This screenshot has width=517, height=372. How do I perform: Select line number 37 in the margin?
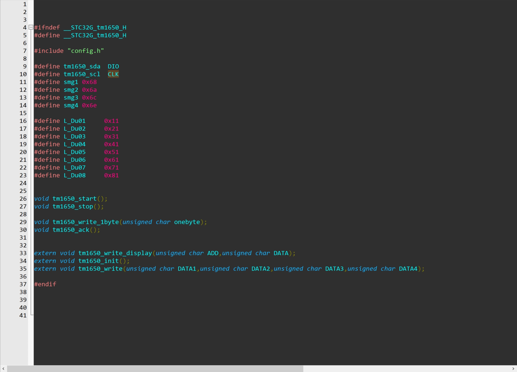(x=23, y=284)
